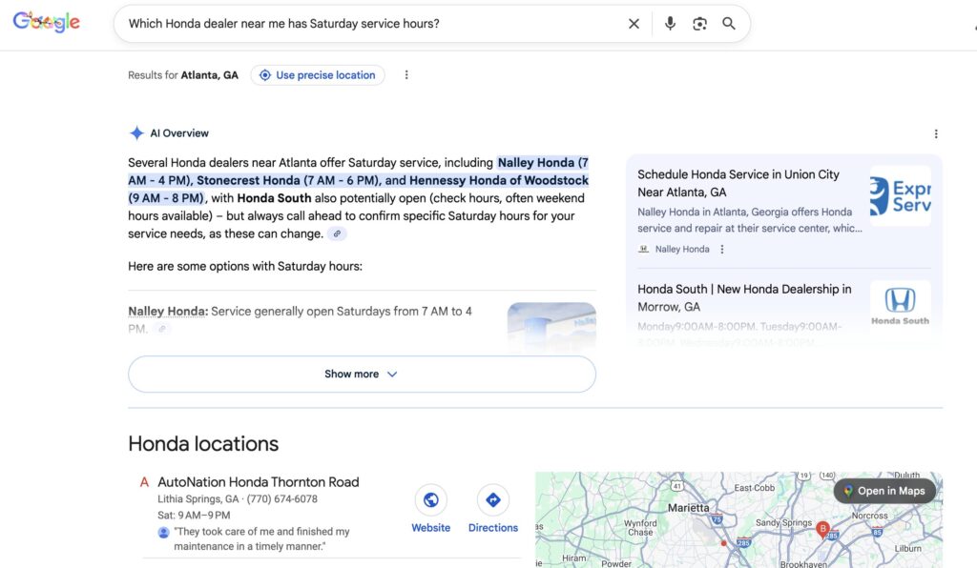Click the citation chip after Nalley Honda hours
Image resolution: width=977 pixels, height=568 pixels.
pos(162,328)
